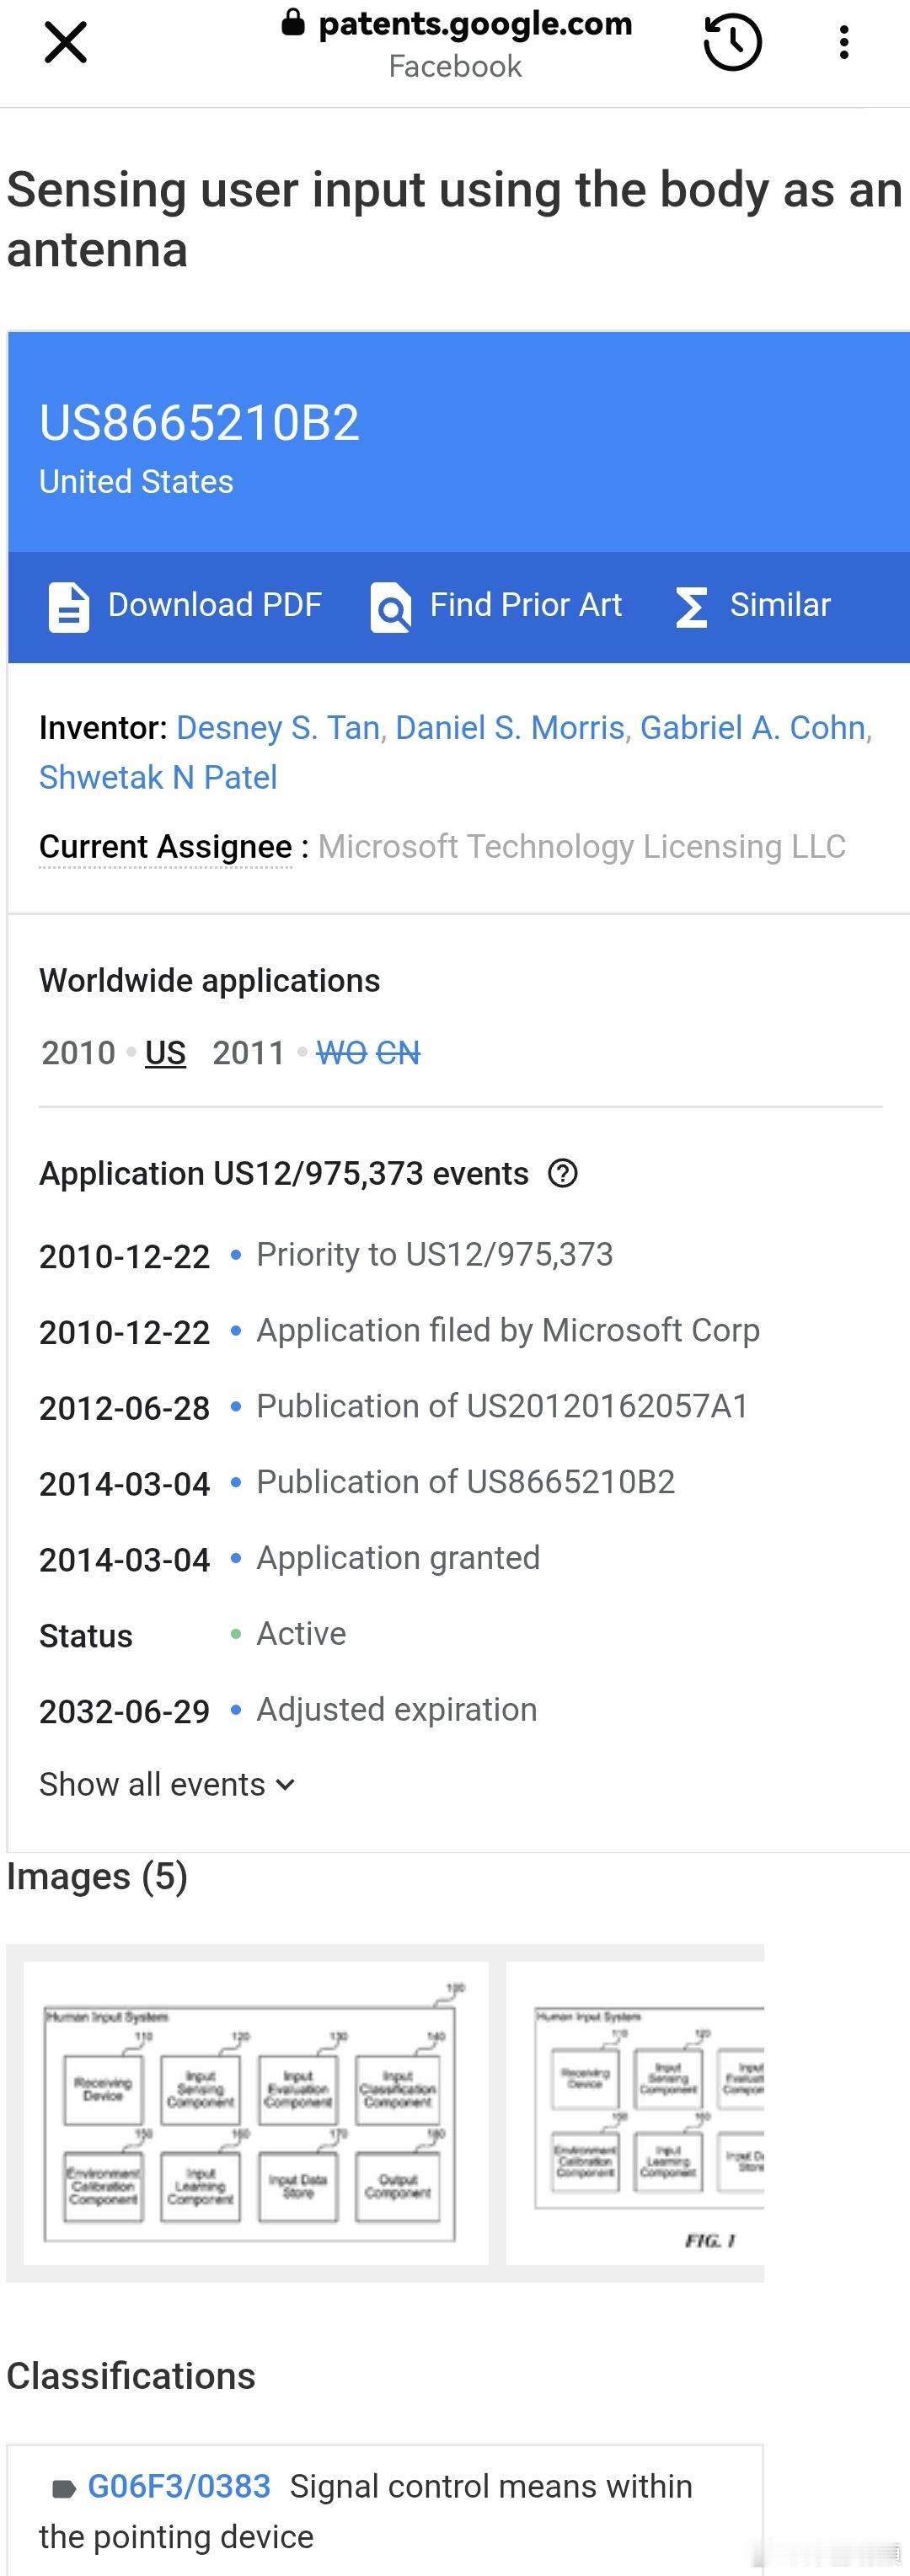This screenshot has height=2576, width=910.
Task: Open the first patent figure thumbnail
Action: coord(255,2112)
